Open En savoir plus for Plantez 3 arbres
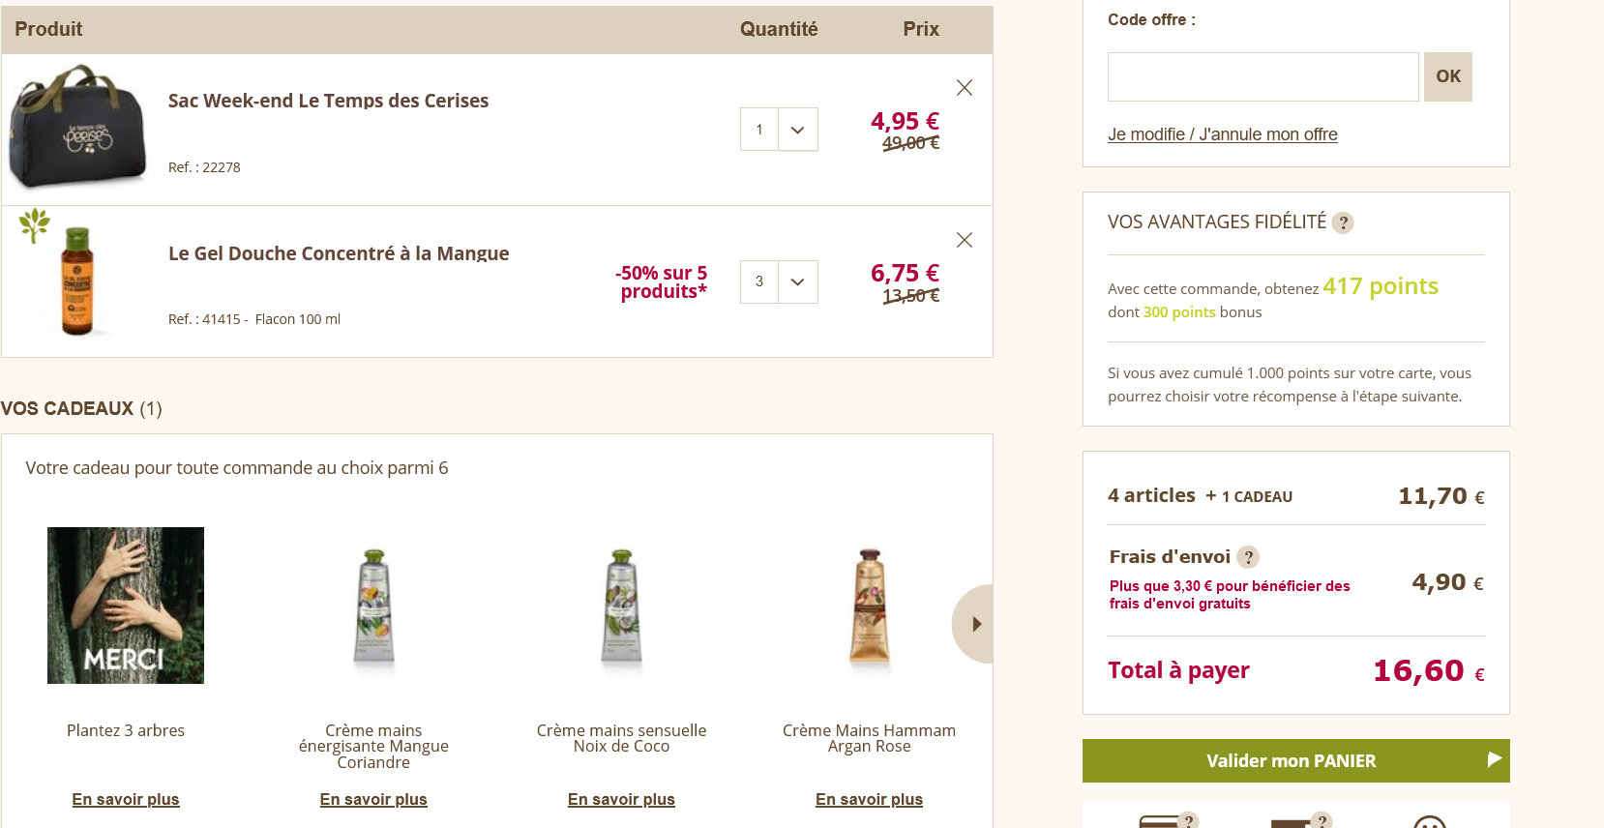This screenshot has height=828, width=1604. 126,799
